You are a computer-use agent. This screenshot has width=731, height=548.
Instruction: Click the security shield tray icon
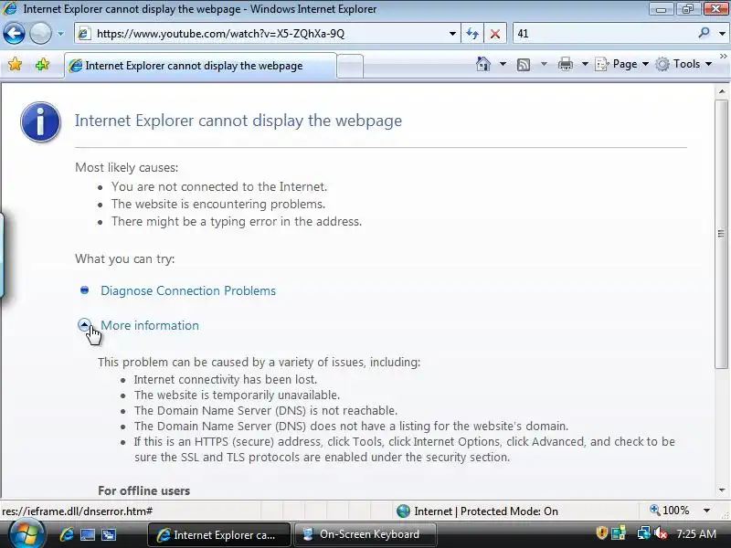601,532
